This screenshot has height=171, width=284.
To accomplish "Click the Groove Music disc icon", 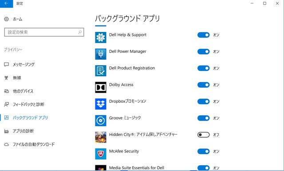I will click(x=101, y=120).
